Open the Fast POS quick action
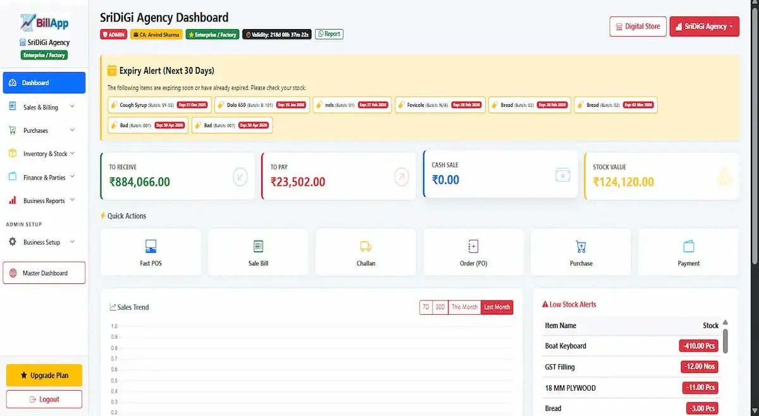 click(x=151, y=252)
